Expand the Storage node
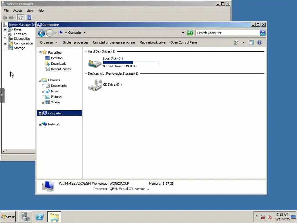 5,48
